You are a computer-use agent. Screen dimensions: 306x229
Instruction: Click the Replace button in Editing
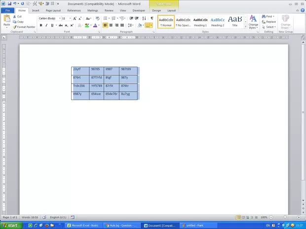point(269,22)
